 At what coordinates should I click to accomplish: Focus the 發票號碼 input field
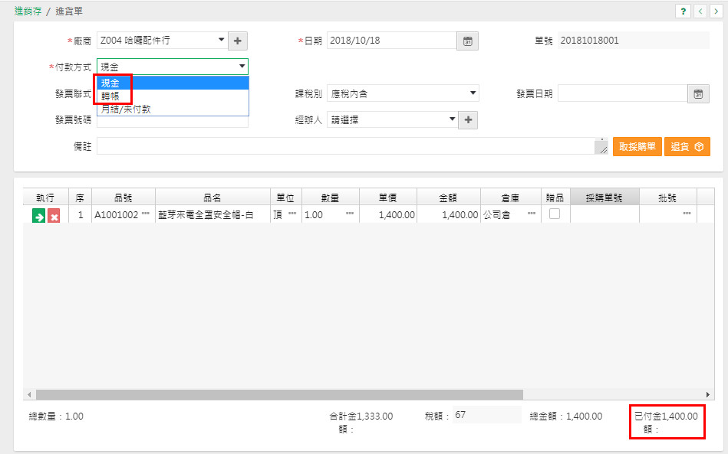173,122
